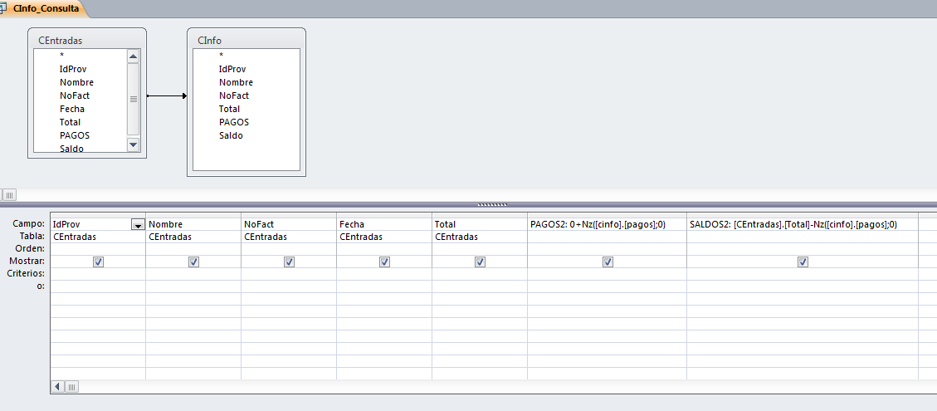Select PAGOS in CInfo field list
This screenshot has width=937, height=411.
pyautogui.click(x=234, y=122)
